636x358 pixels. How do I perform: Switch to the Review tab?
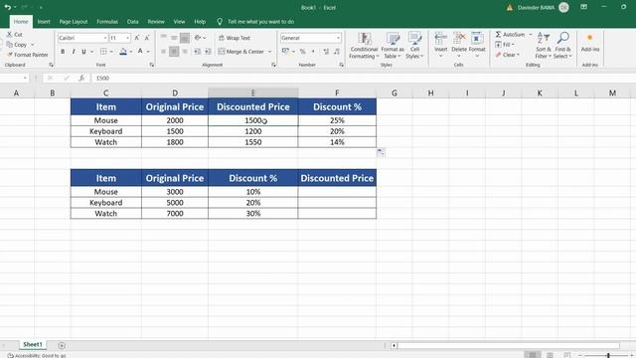point(156,22)
